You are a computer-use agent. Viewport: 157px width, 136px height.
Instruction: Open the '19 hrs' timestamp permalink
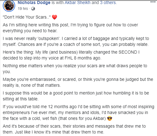click(23, 9)
